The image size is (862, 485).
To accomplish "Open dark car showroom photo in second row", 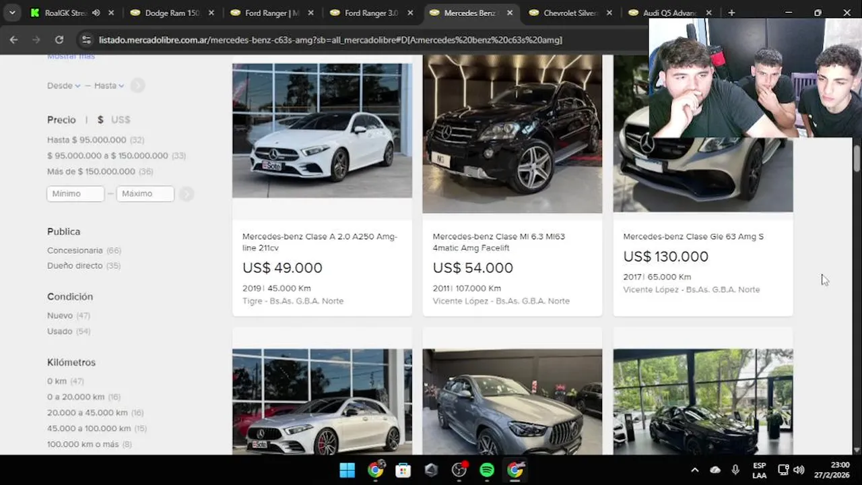I will [703, 401].
